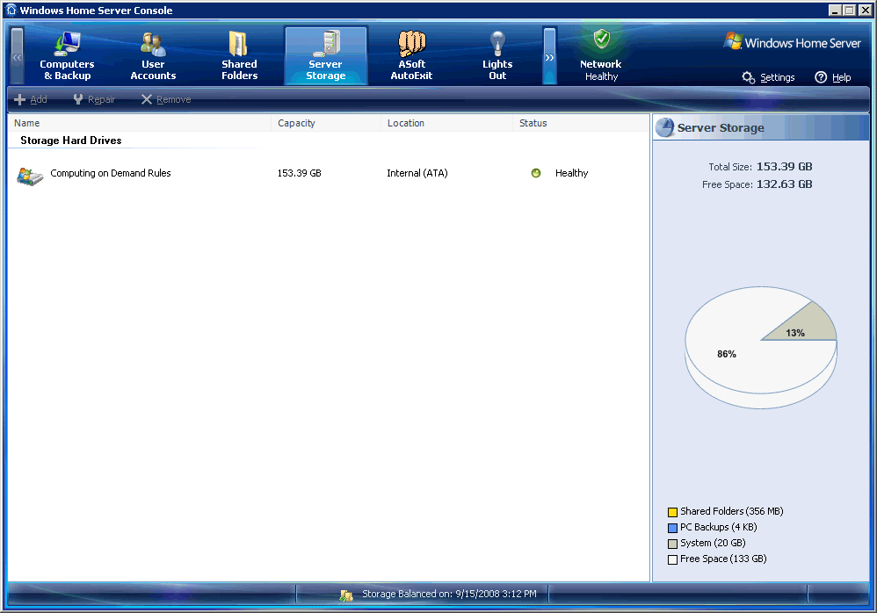Select the Server Storage tab
877x613 pixels.
(x=325, y=56)
